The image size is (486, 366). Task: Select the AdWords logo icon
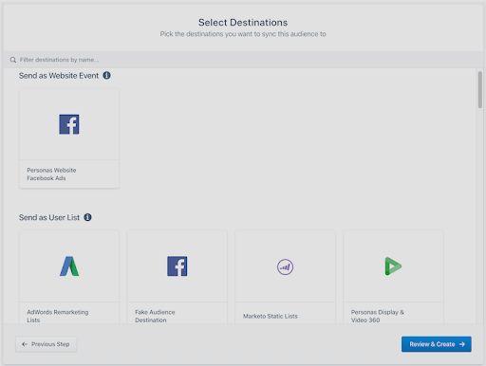pos(69,266)
